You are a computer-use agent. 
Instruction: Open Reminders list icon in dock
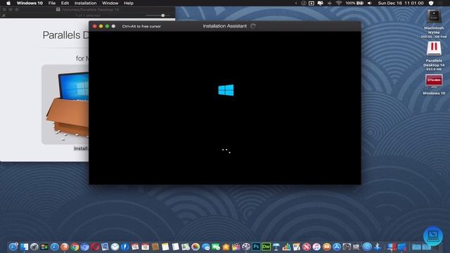click(x=175, y=247)
